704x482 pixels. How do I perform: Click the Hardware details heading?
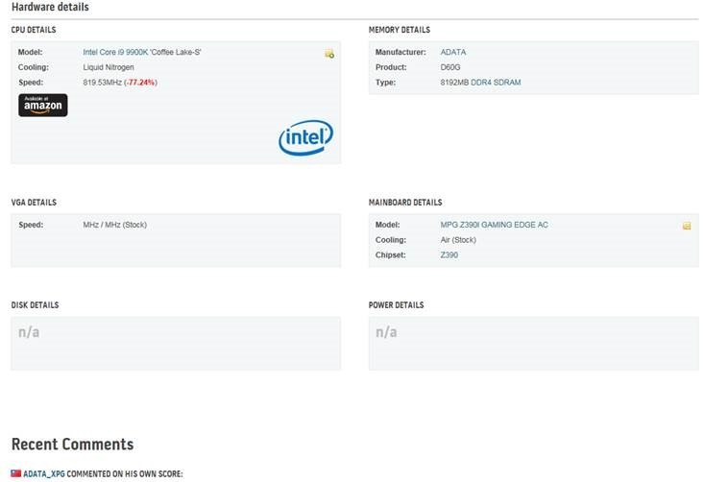(50, 7)
